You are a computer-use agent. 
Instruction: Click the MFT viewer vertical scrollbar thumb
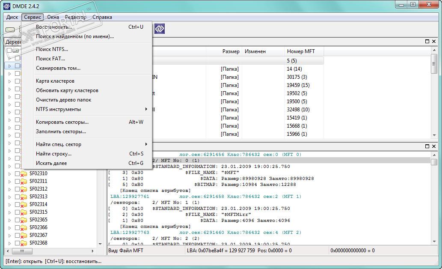click(434, 162)
